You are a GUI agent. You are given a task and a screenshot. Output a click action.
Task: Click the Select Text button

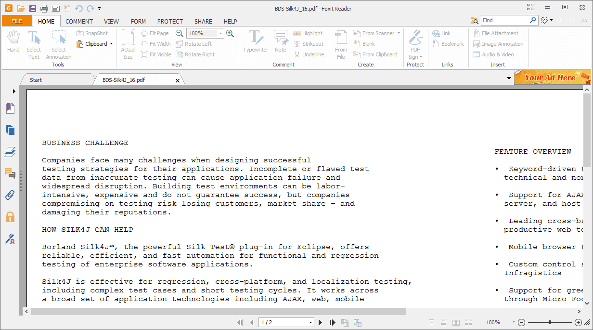coord(34,43)
